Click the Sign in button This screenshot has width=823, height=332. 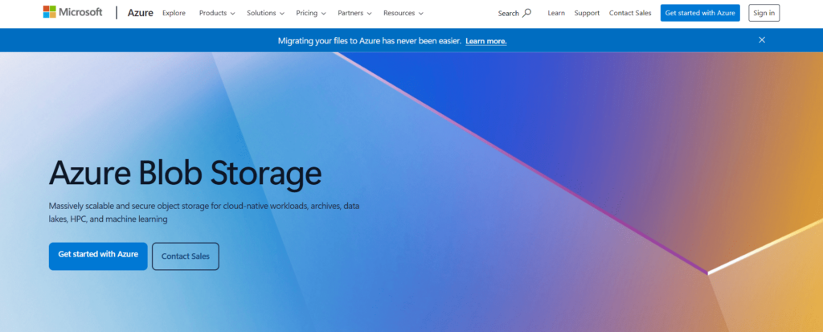[764, 13]
